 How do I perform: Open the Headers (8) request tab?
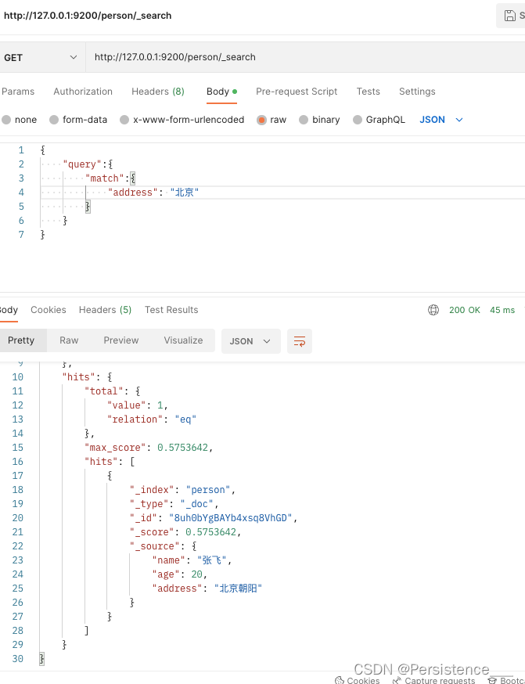pos(158,92)
